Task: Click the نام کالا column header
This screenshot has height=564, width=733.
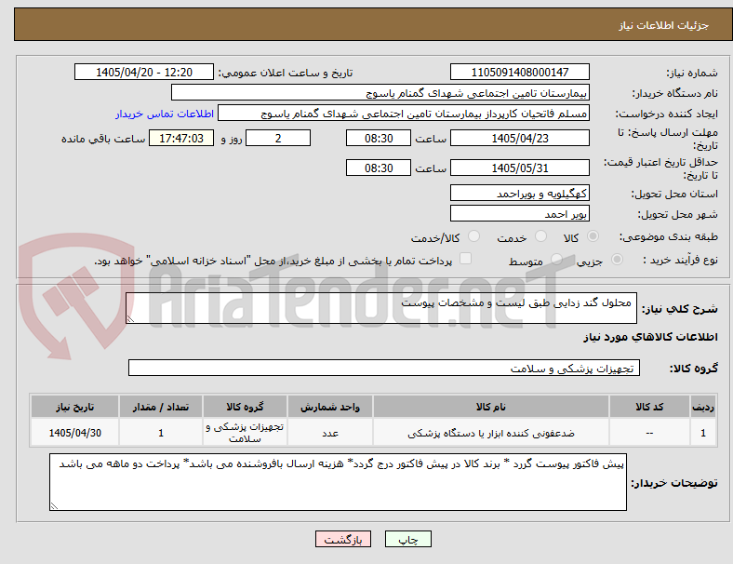Action: [x=491, y=407]
